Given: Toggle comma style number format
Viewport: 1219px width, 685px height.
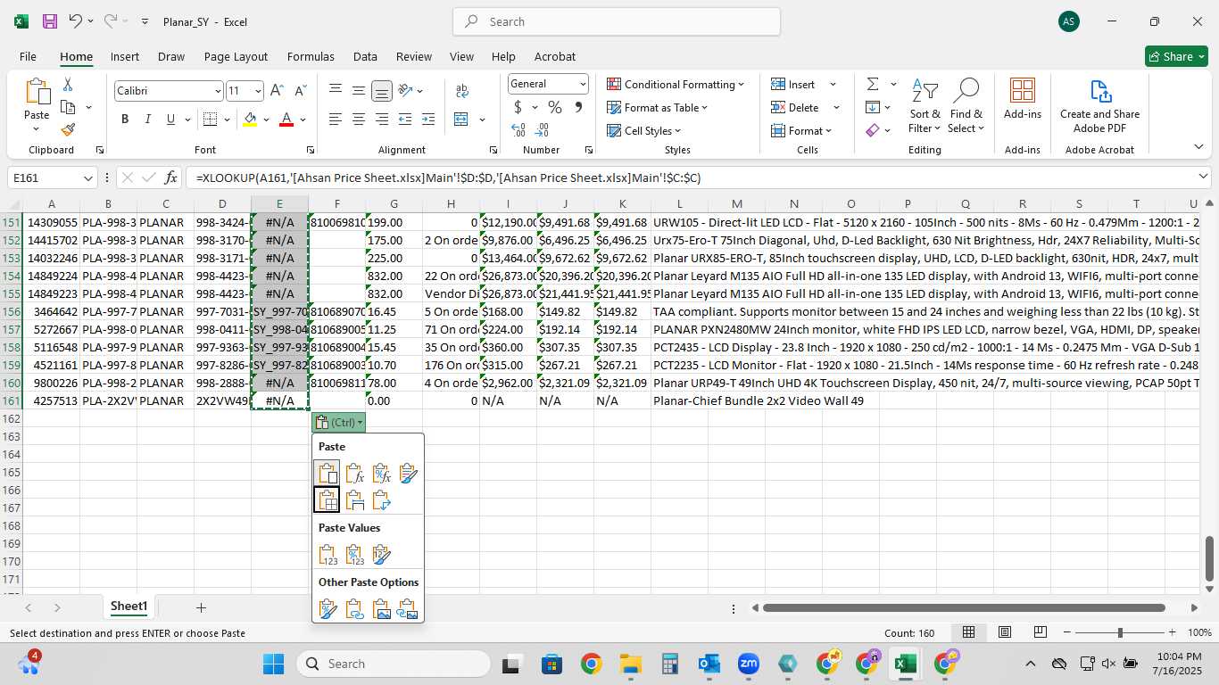Looking at the screenshot, I should [x=578, y=107].
